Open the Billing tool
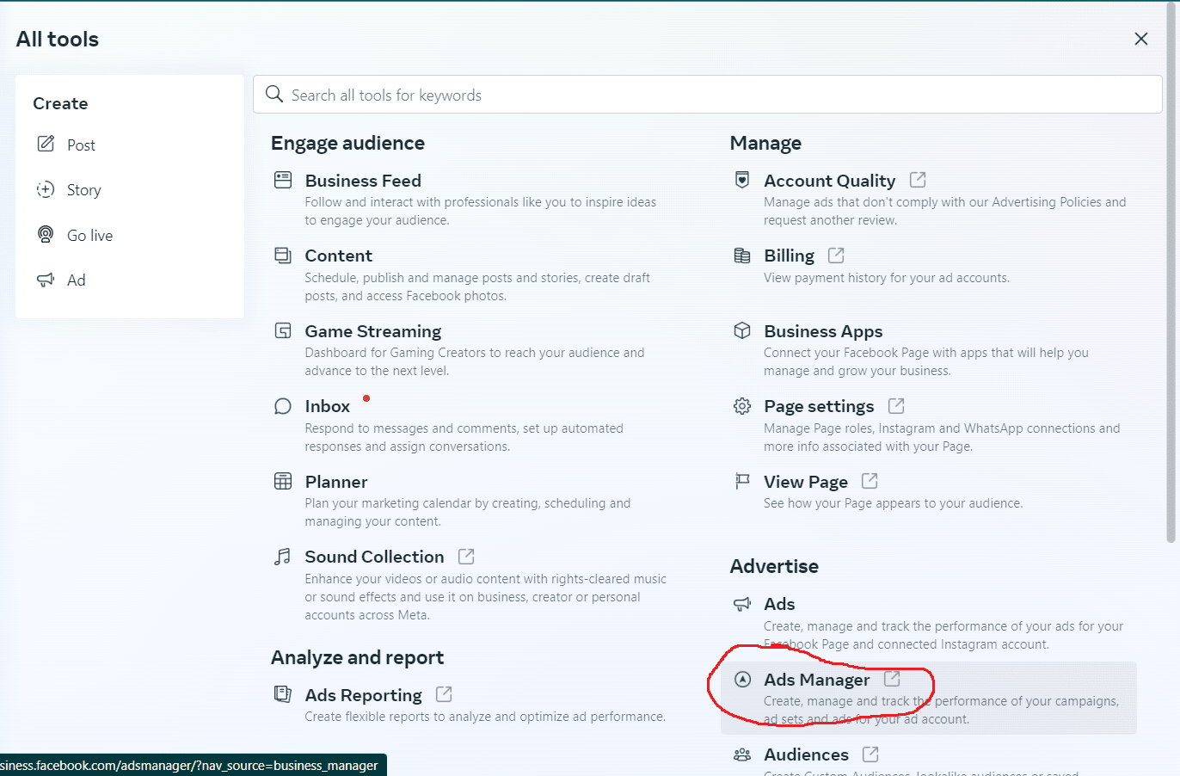This screenshot has width=1180, height=776. [789, 256]
